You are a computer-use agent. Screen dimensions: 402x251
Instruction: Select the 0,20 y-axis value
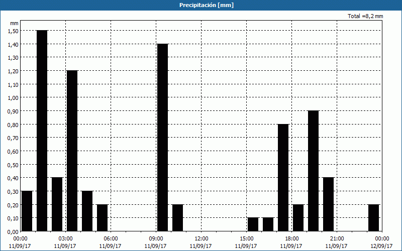coord(13,205)
